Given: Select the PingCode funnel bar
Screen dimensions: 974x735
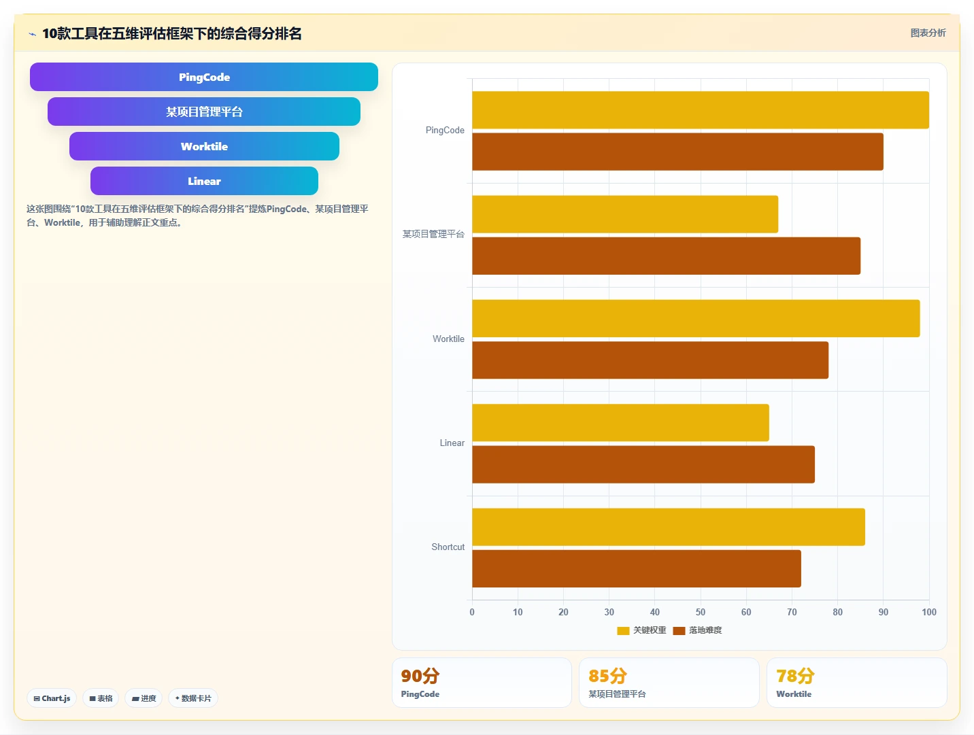Looking at the screenshot, I should [204, 77].
